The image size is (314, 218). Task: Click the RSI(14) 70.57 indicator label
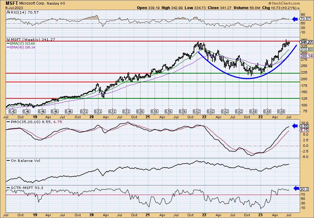click(24, 13)
